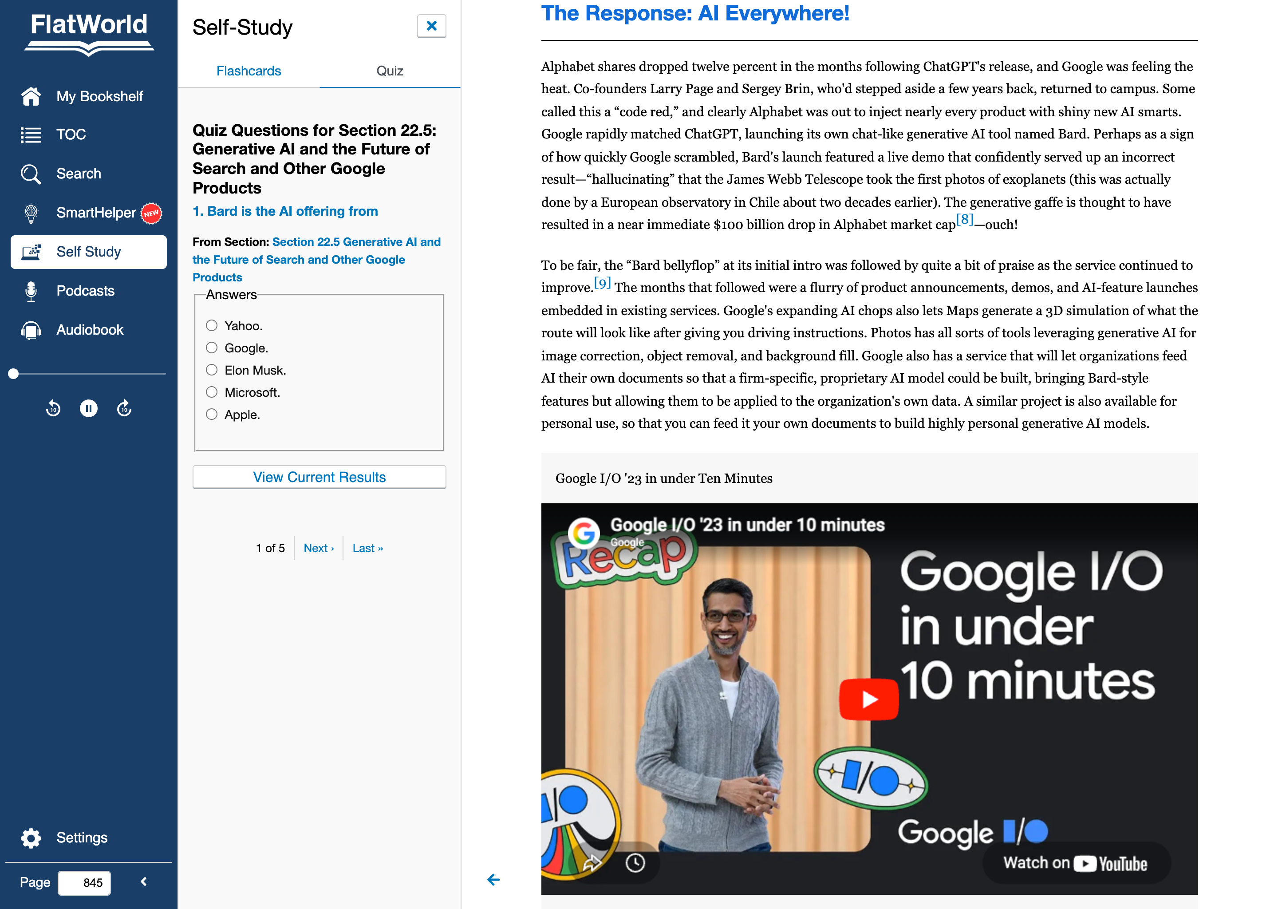Click the 1 of 5 page indicator

click(270, 549)
